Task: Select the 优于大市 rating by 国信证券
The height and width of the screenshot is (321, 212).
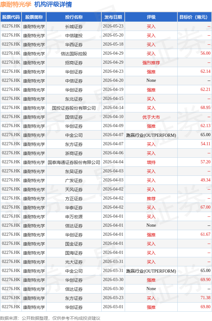Action: click(151, 117)
